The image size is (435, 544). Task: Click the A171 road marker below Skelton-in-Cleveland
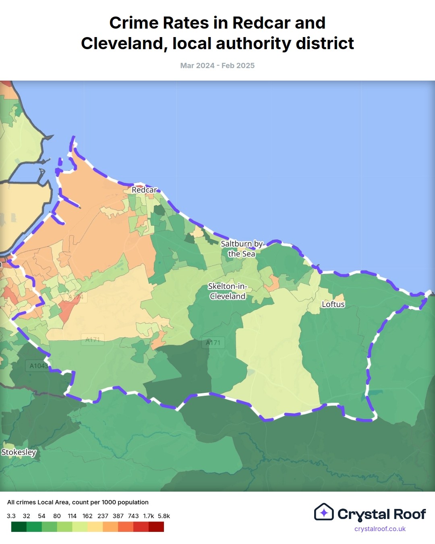(213, 343)
